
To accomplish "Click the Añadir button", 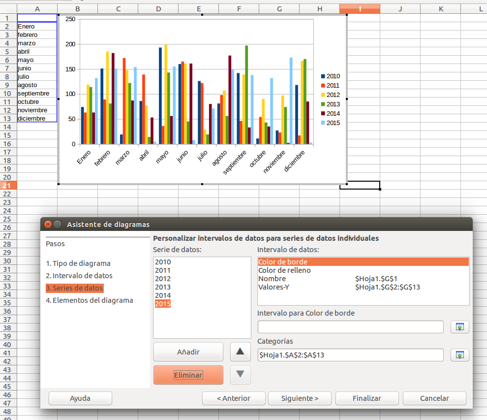I will [188, 352].
